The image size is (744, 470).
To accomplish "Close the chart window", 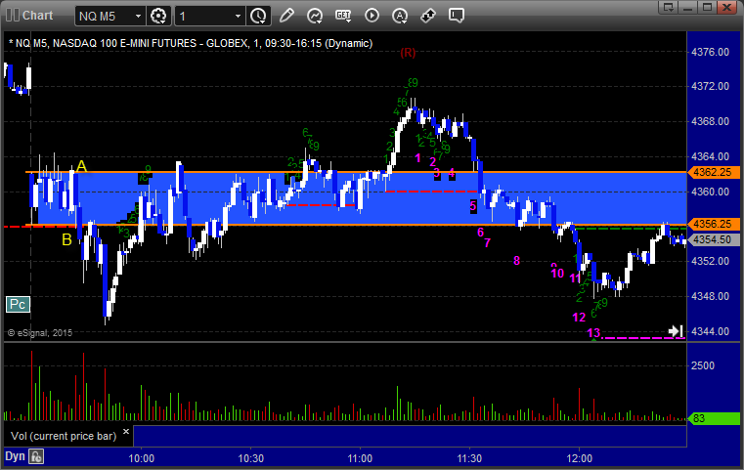I will [x=726, y=7].
